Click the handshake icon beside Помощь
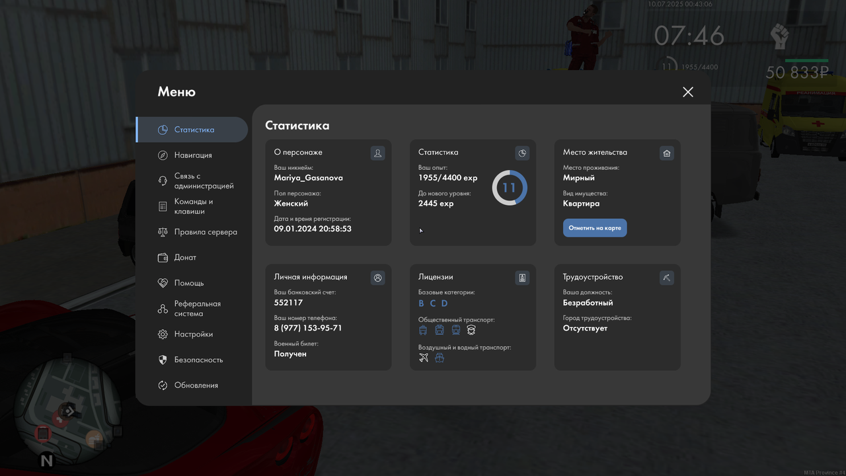Screen dimensions: 846x476 click(163, 283)
